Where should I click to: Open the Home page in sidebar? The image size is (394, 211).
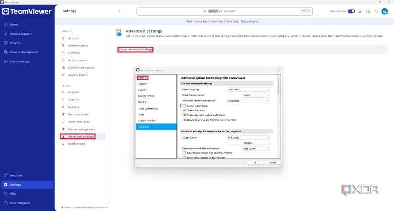pos(13,25)
